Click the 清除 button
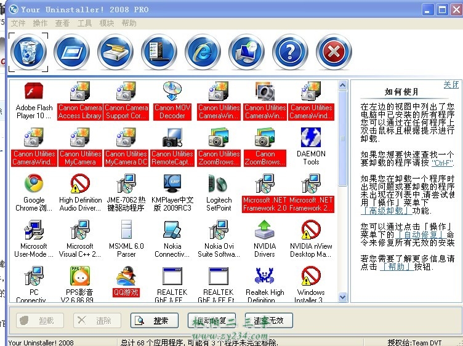The height and width of the screenshot is (346, 463). [97, 320]
